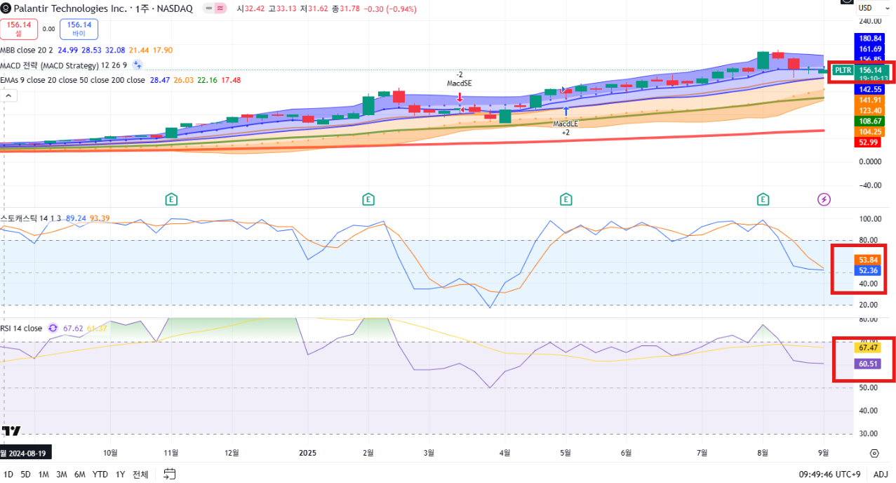Set the chart range to 1M
896x483 pixels.
click(44, 475)
